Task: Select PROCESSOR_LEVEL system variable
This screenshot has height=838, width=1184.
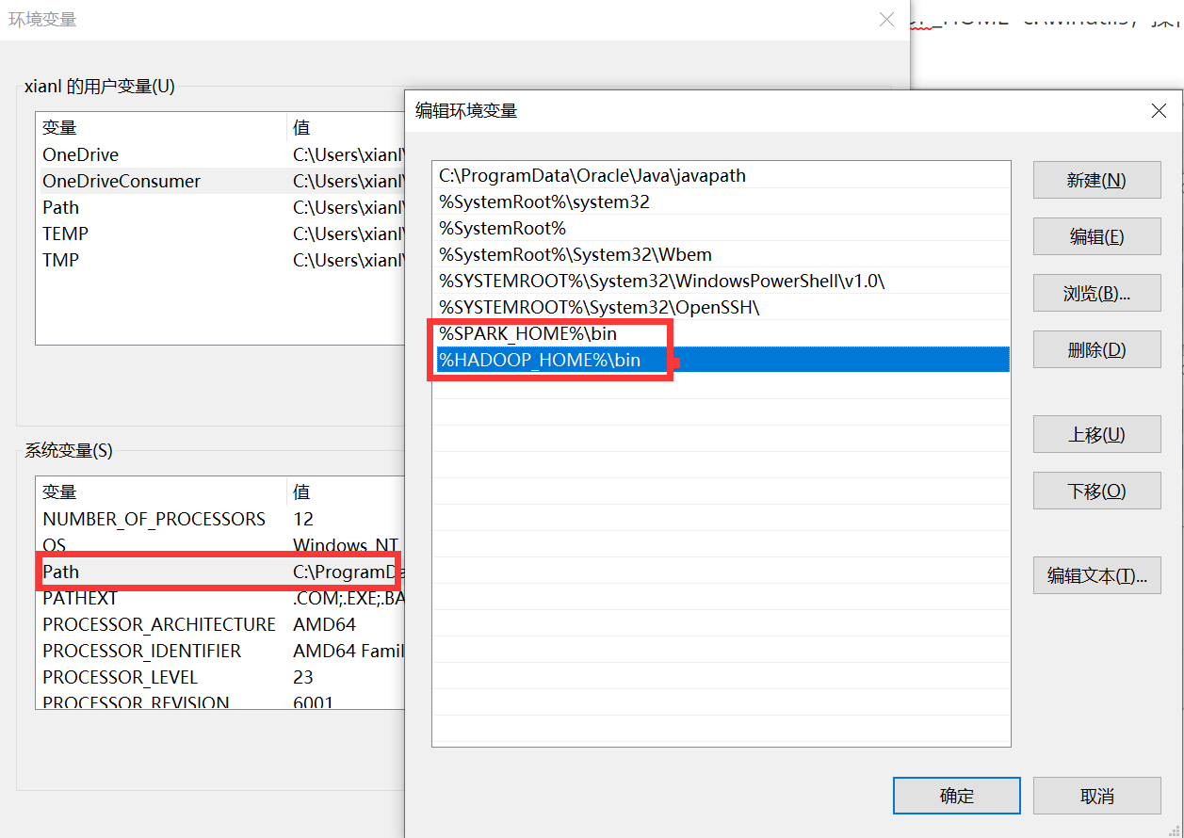Action: point(219,677)
